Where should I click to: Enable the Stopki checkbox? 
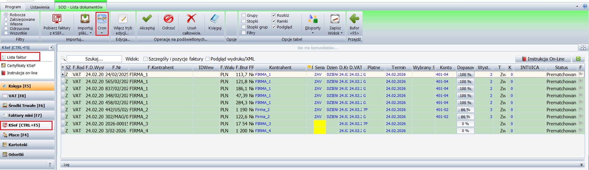[x=244, y=21]
